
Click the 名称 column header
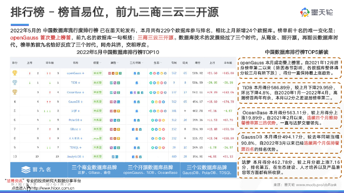[76, 63]
